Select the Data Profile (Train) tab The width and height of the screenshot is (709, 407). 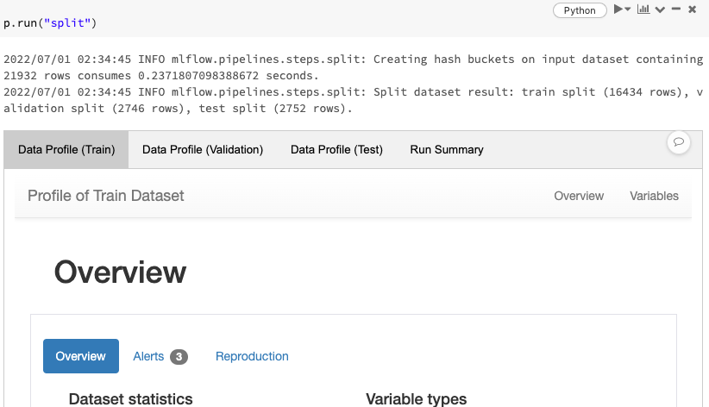pyautogui.click(x=66, y=150)
